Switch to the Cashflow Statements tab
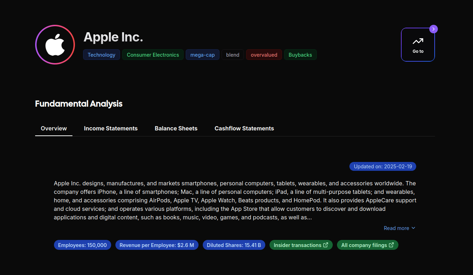473x275 pixels. pyautogui.click(x=244, y=128)
